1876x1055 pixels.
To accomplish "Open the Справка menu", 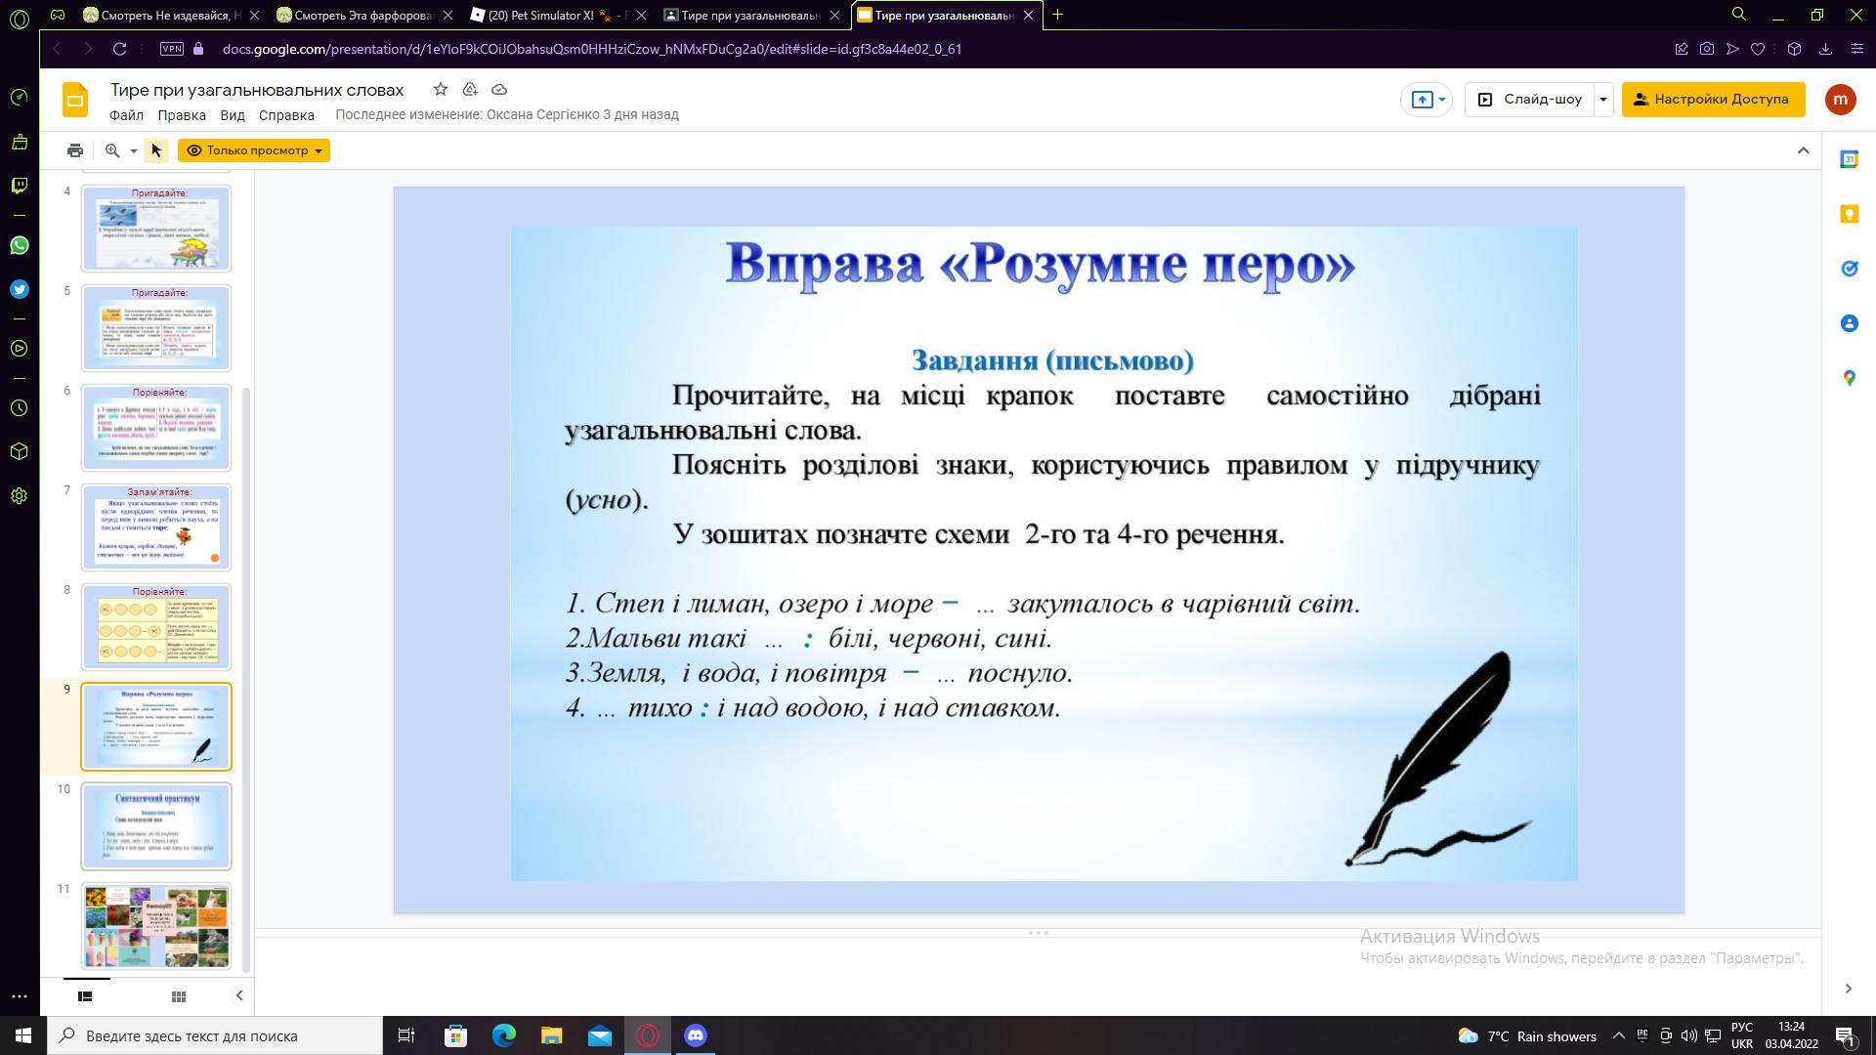I will tap(286, 115).
